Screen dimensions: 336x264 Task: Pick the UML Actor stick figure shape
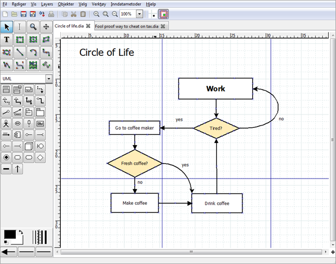tap(7, 124)
